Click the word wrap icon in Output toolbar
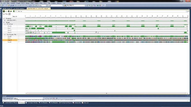Screen dimensions: 191x107 (x=57, y=98)
